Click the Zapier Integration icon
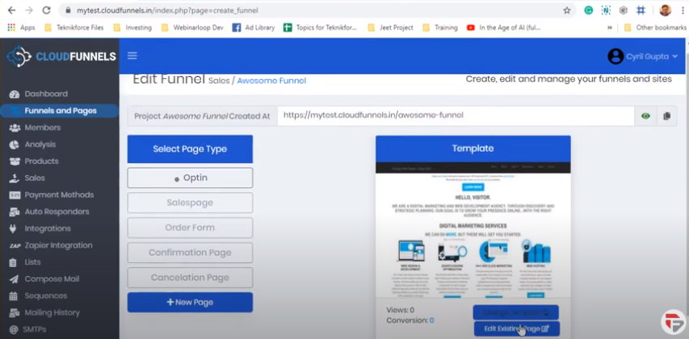Screen dimensions: 689x339 pos(15,245)
